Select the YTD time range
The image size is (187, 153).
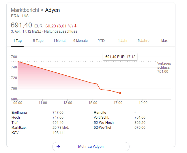click(101, 41)
